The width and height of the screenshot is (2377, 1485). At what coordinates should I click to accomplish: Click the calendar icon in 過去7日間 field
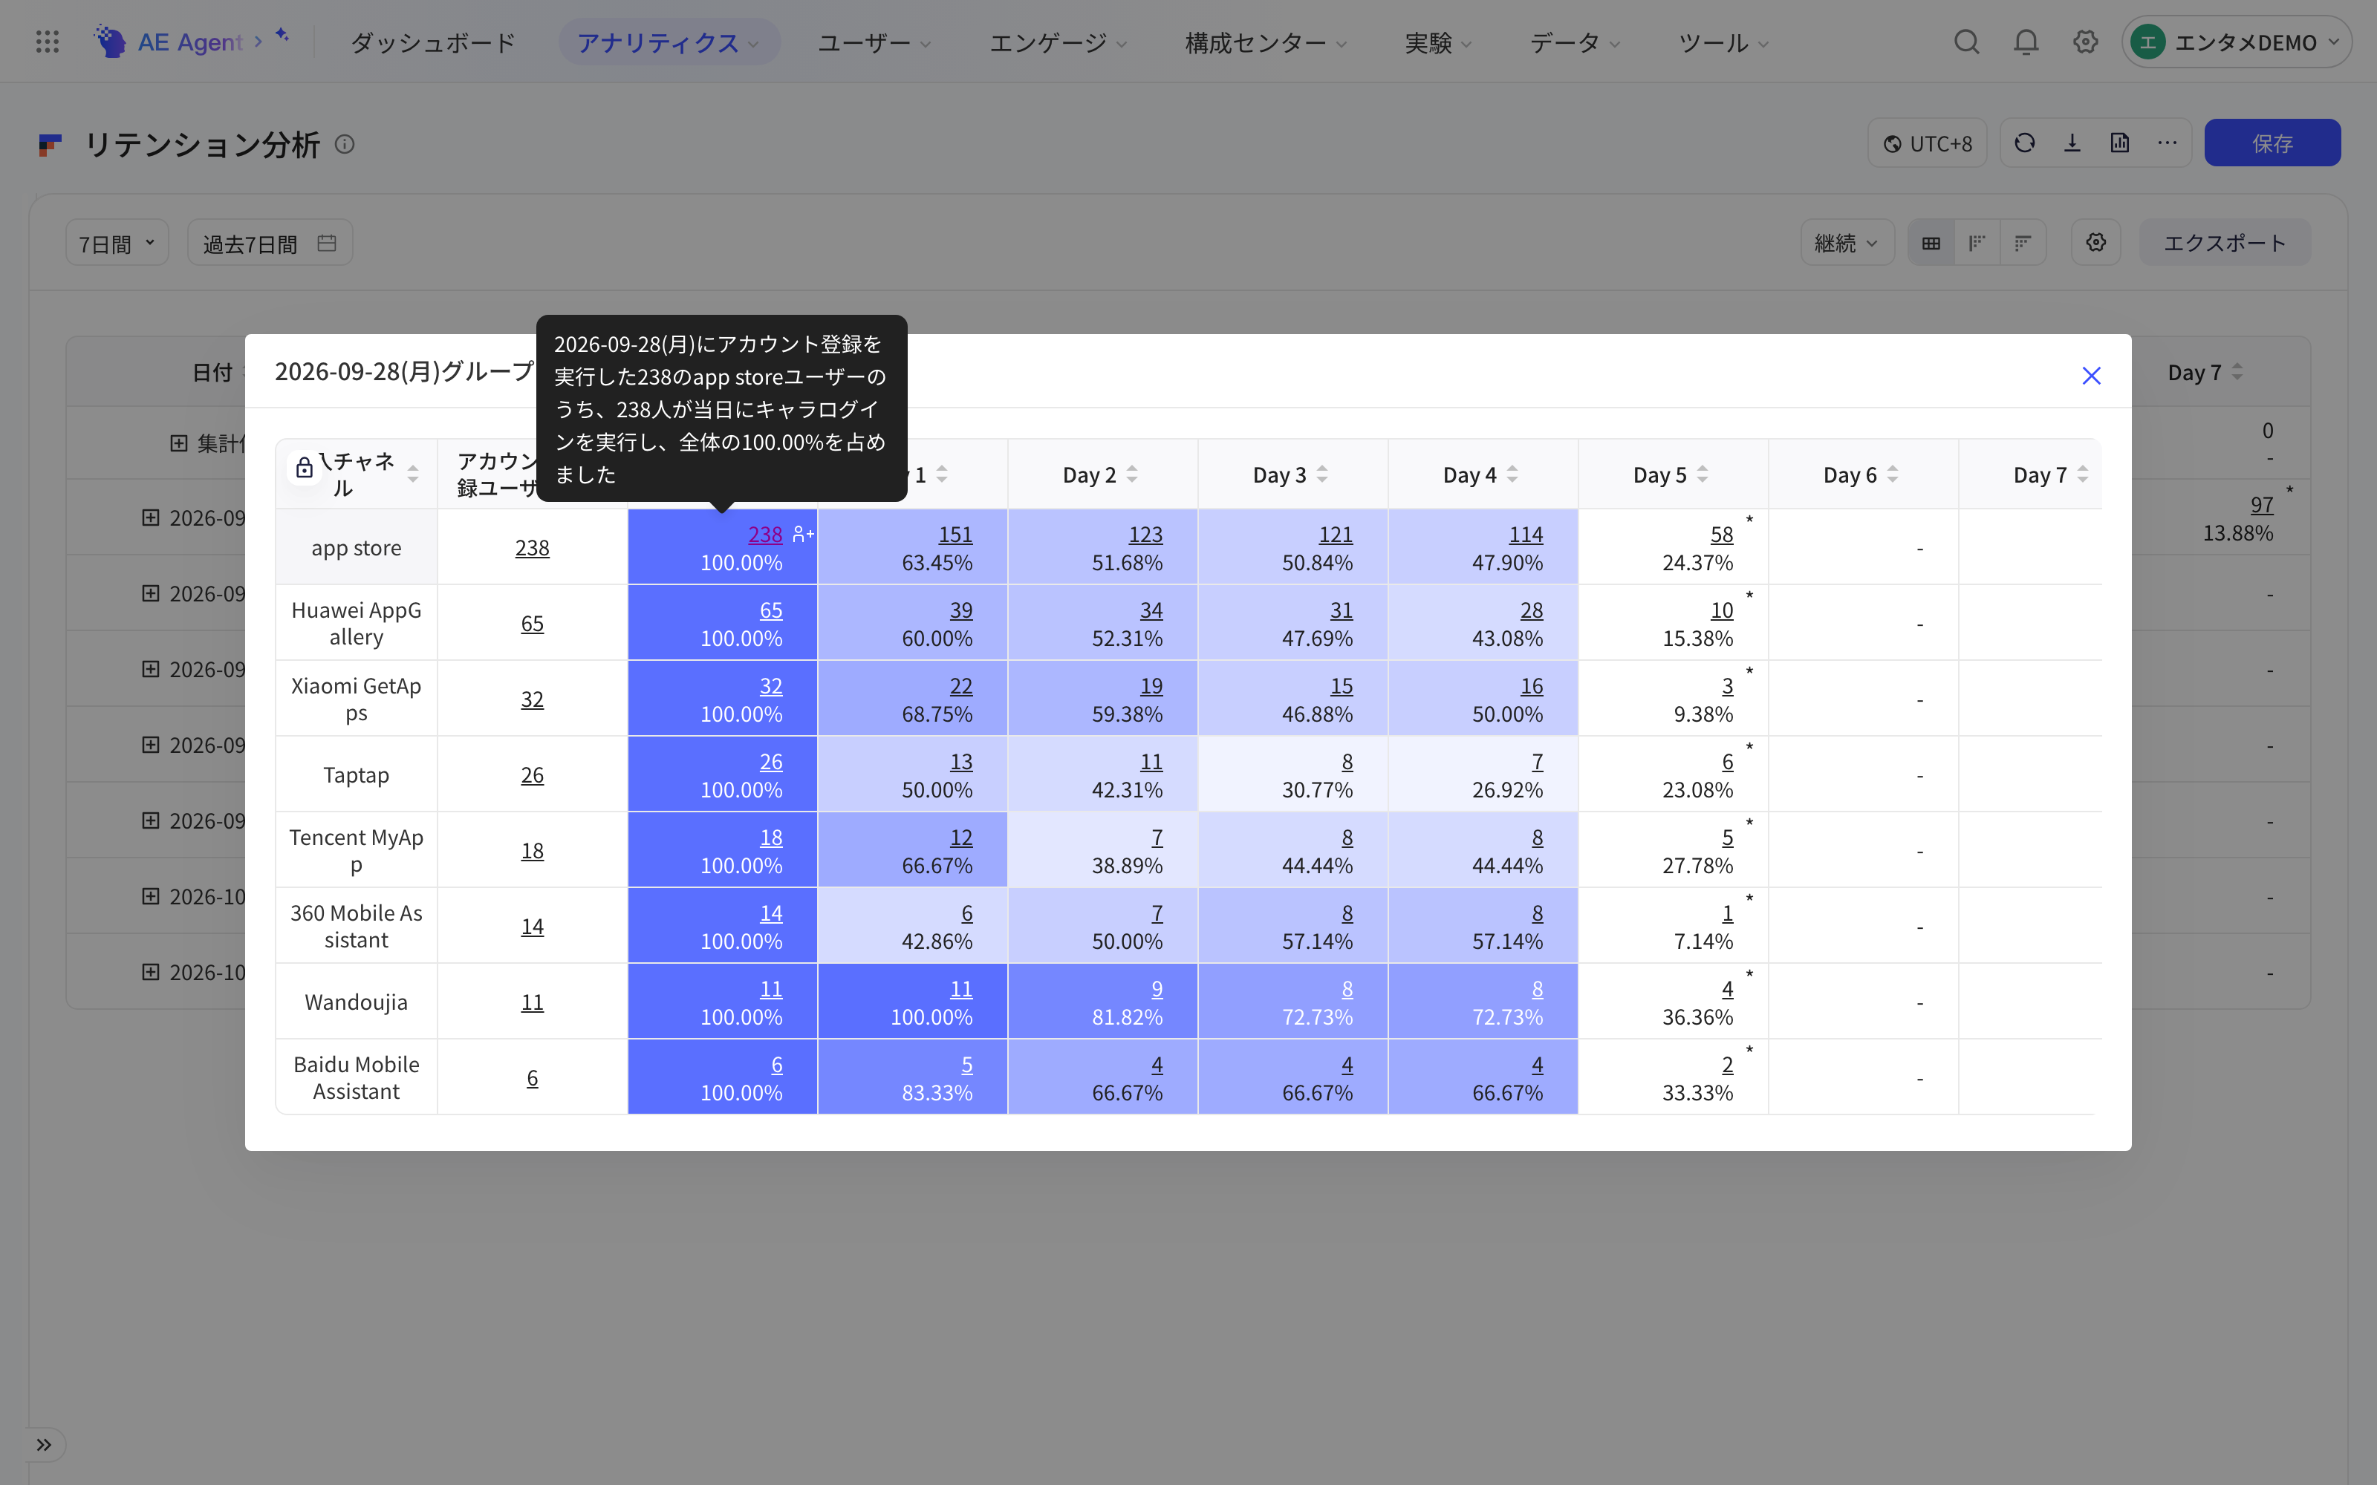tap(327, 243)
